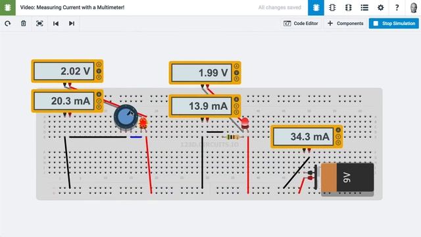Screen dimensions: 421x237
Task: Go to next step
Action: click(72, 24)
